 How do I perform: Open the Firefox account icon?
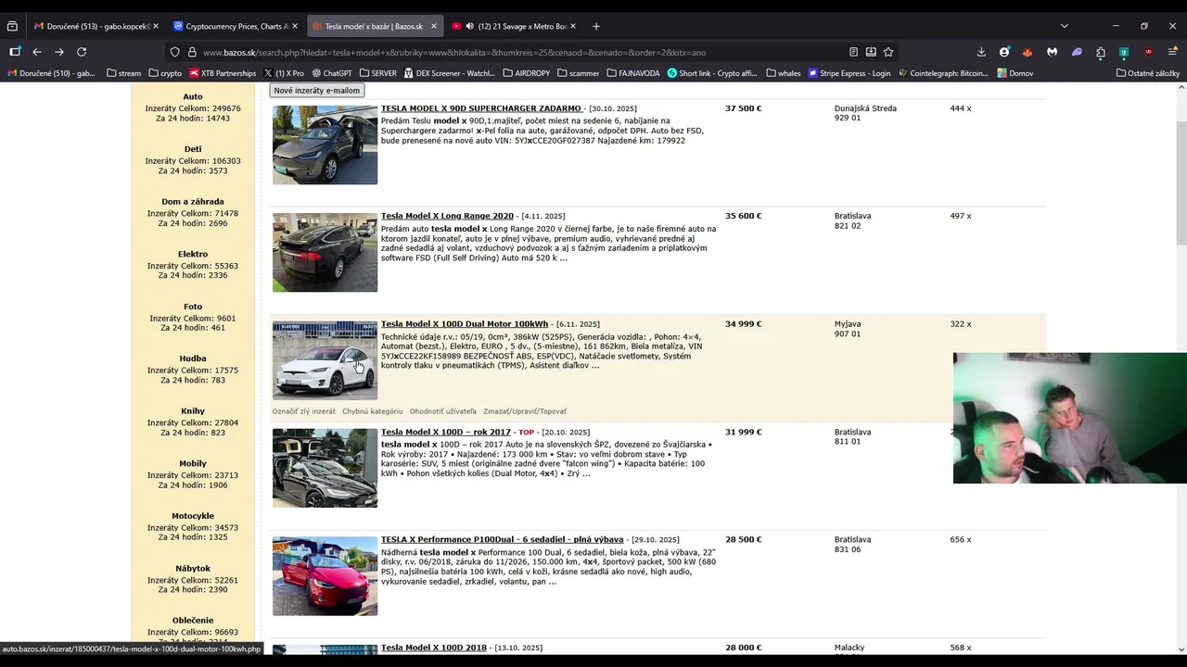tap(1004, 52)
